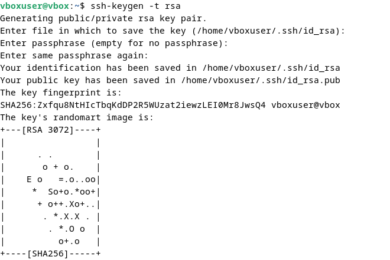Screen dimensions: 390x260
Task: Click the letter S in the randomart
Action: point(50,192)
